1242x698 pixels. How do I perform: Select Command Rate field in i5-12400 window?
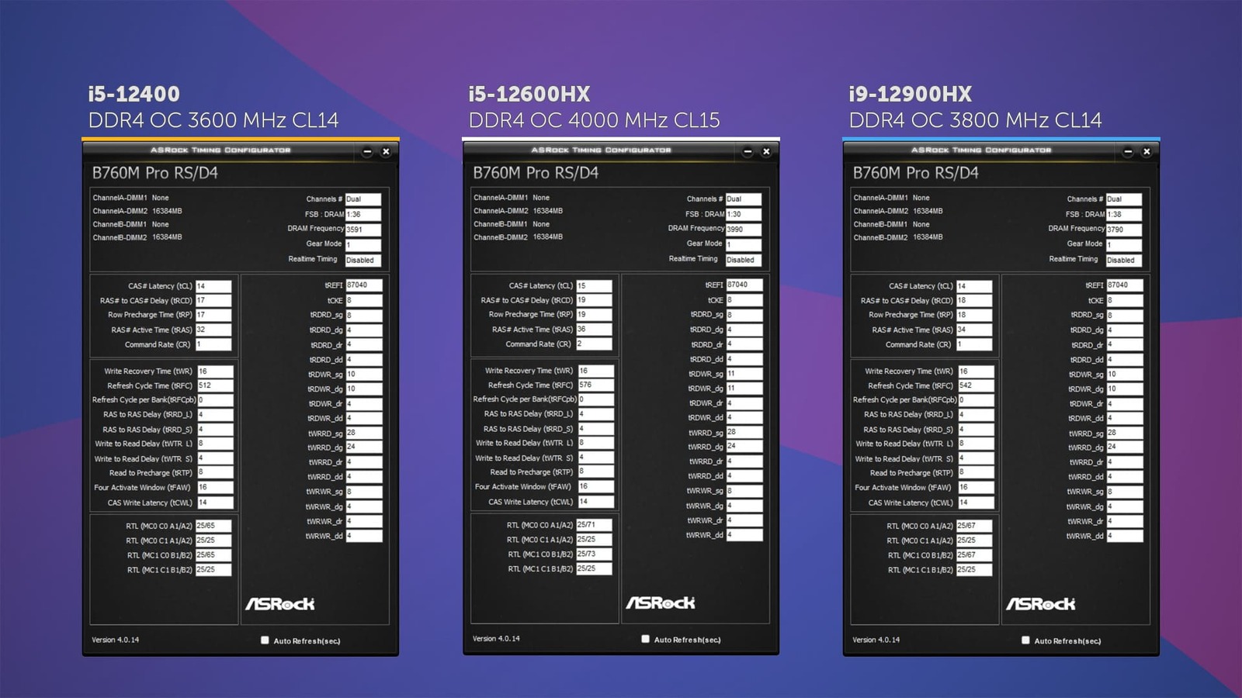[x=213, y=344]
